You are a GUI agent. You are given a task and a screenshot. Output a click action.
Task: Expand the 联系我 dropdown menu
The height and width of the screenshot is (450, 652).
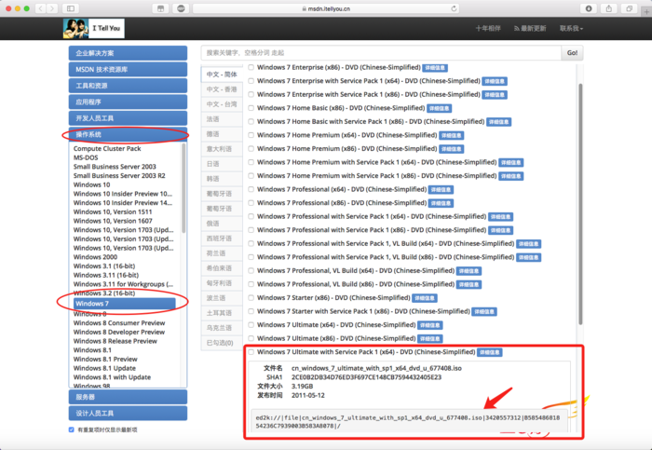point(571,28)
